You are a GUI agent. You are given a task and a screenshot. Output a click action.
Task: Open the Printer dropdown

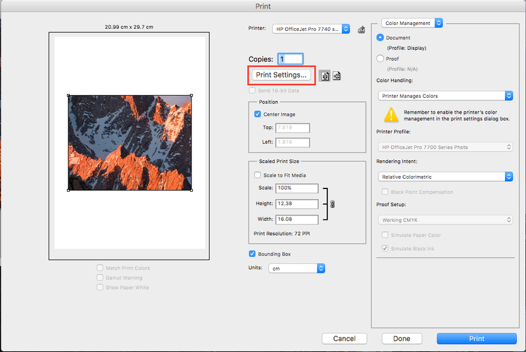coord(311,29)
